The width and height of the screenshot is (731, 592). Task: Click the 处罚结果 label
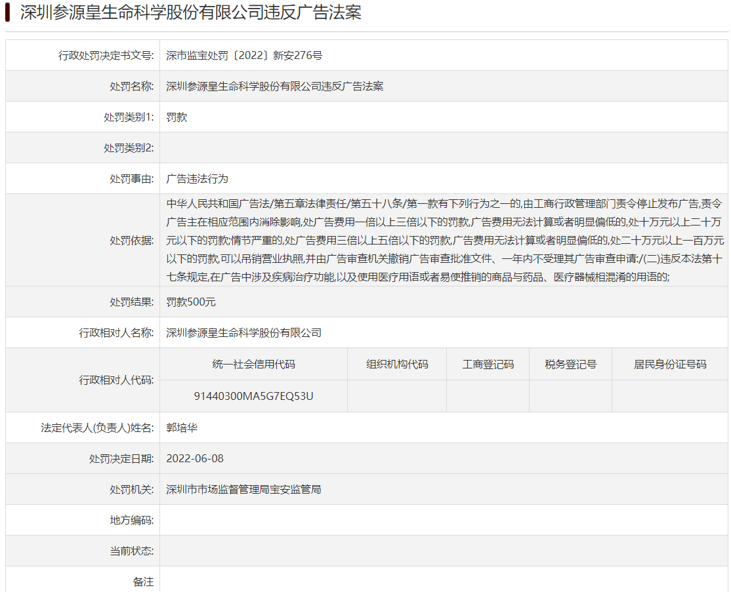(131, 302)
